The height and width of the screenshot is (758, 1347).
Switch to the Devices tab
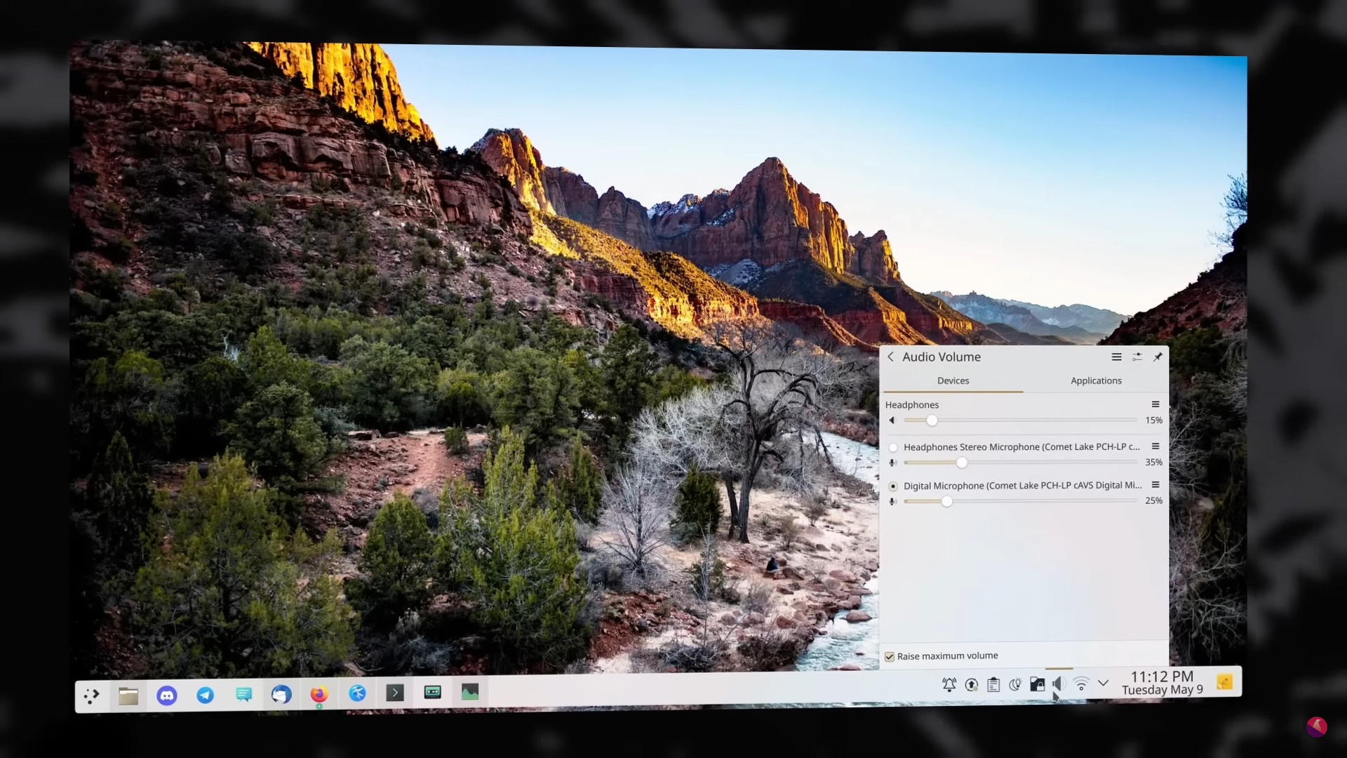pyautogui.click(x=953, y=380)
